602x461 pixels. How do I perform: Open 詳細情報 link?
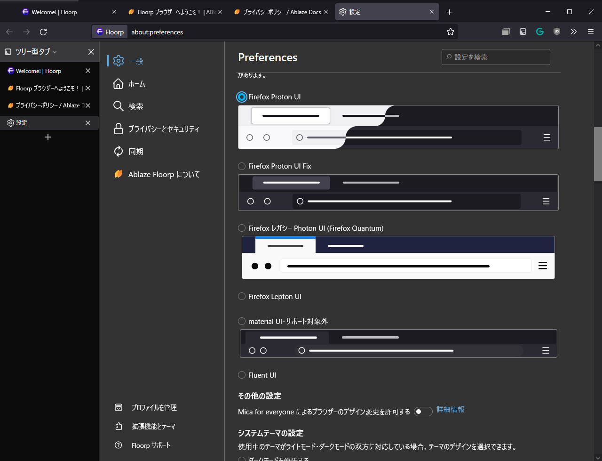pyautogui.click(x=451, y=410)
